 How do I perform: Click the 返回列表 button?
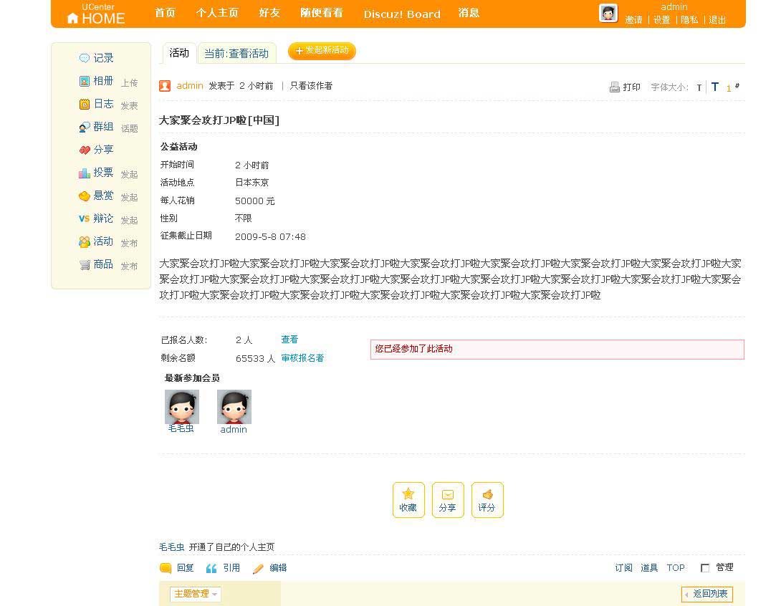(x=706, y=594)
